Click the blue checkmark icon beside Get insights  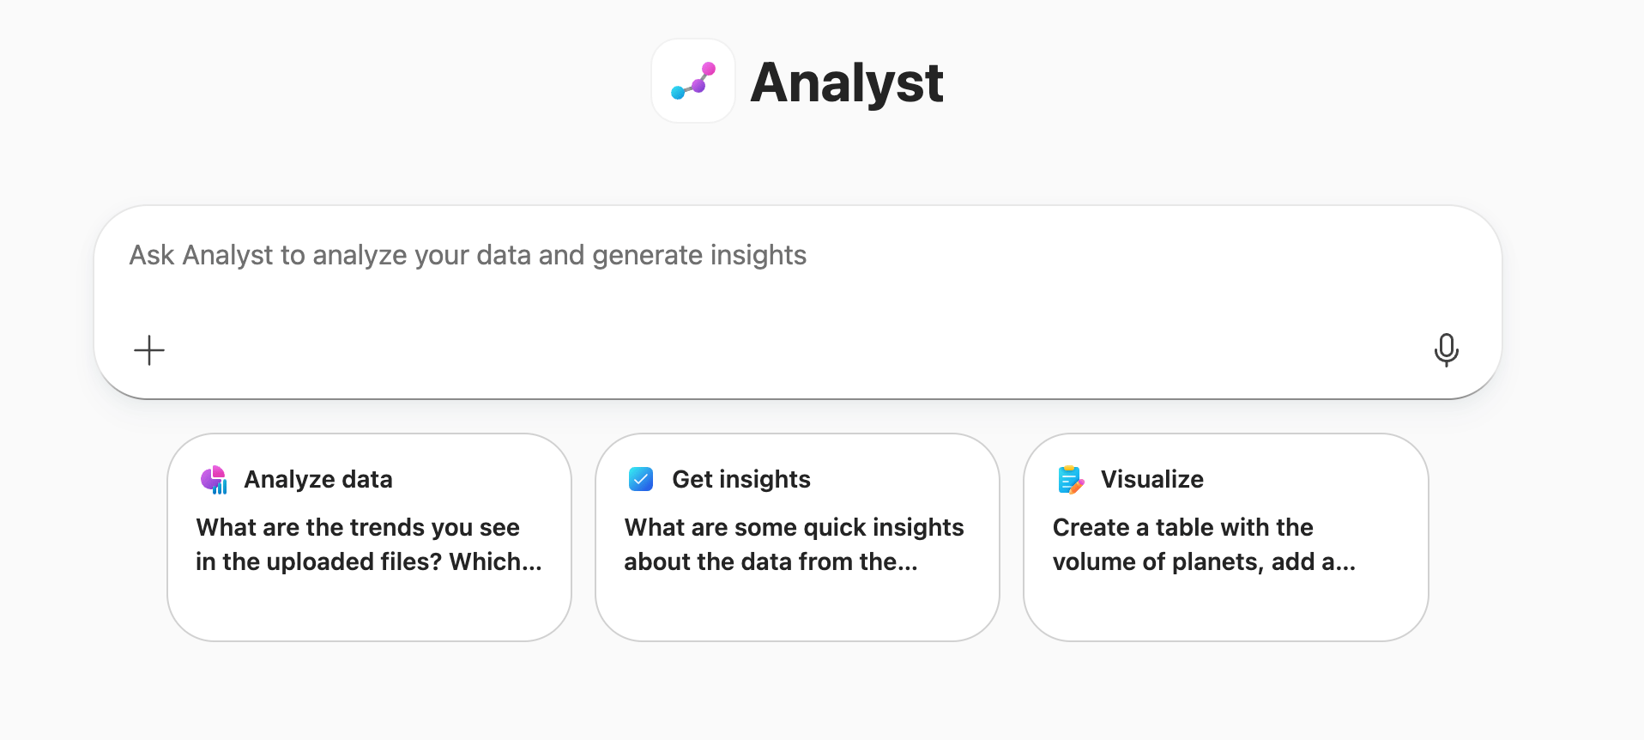click(641, 479)
